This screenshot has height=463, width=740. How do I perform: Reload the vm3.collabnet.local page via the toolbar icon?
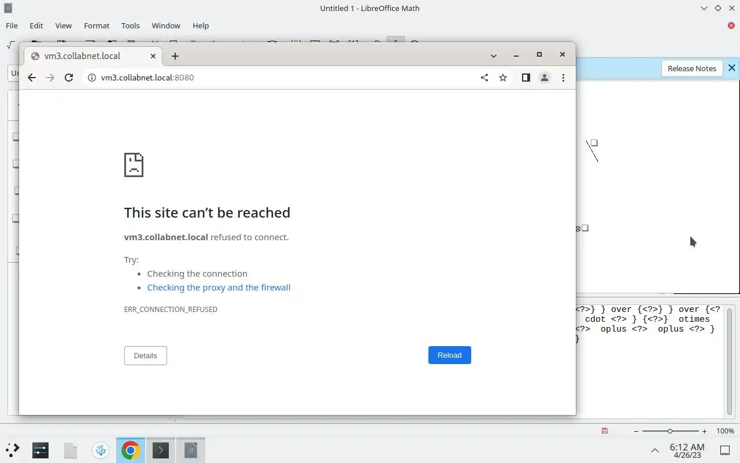pos(69,78)
